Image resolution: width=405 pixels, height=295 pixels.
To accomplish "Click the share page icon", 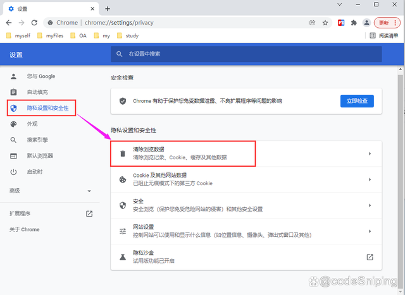I will point(313,23).
